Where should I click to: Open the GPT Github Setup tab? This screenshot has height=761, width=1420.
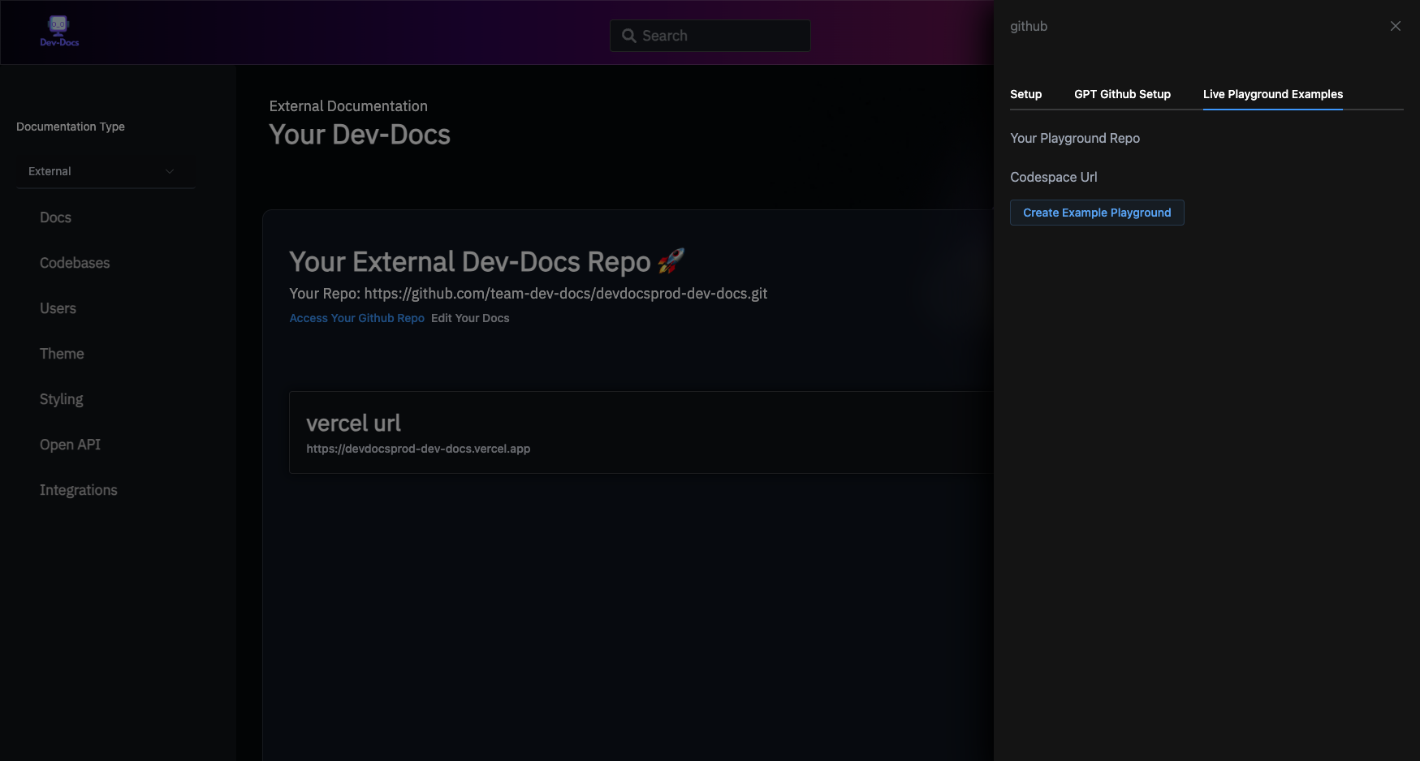click(1122, 94)
